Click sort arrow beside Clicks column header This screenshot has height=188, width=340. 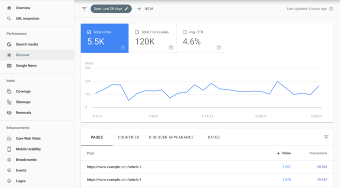(x=278, y=153)
